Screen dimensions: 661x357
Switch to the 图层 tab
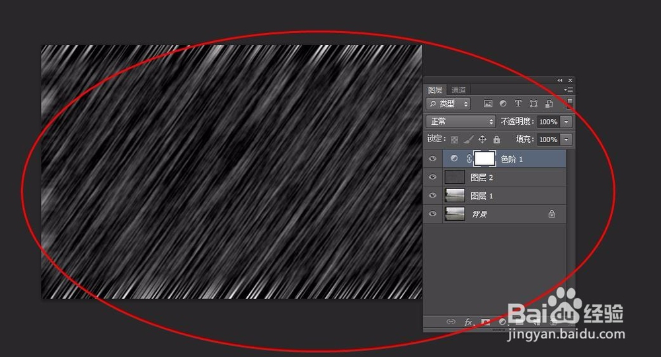tap(435, 90)
